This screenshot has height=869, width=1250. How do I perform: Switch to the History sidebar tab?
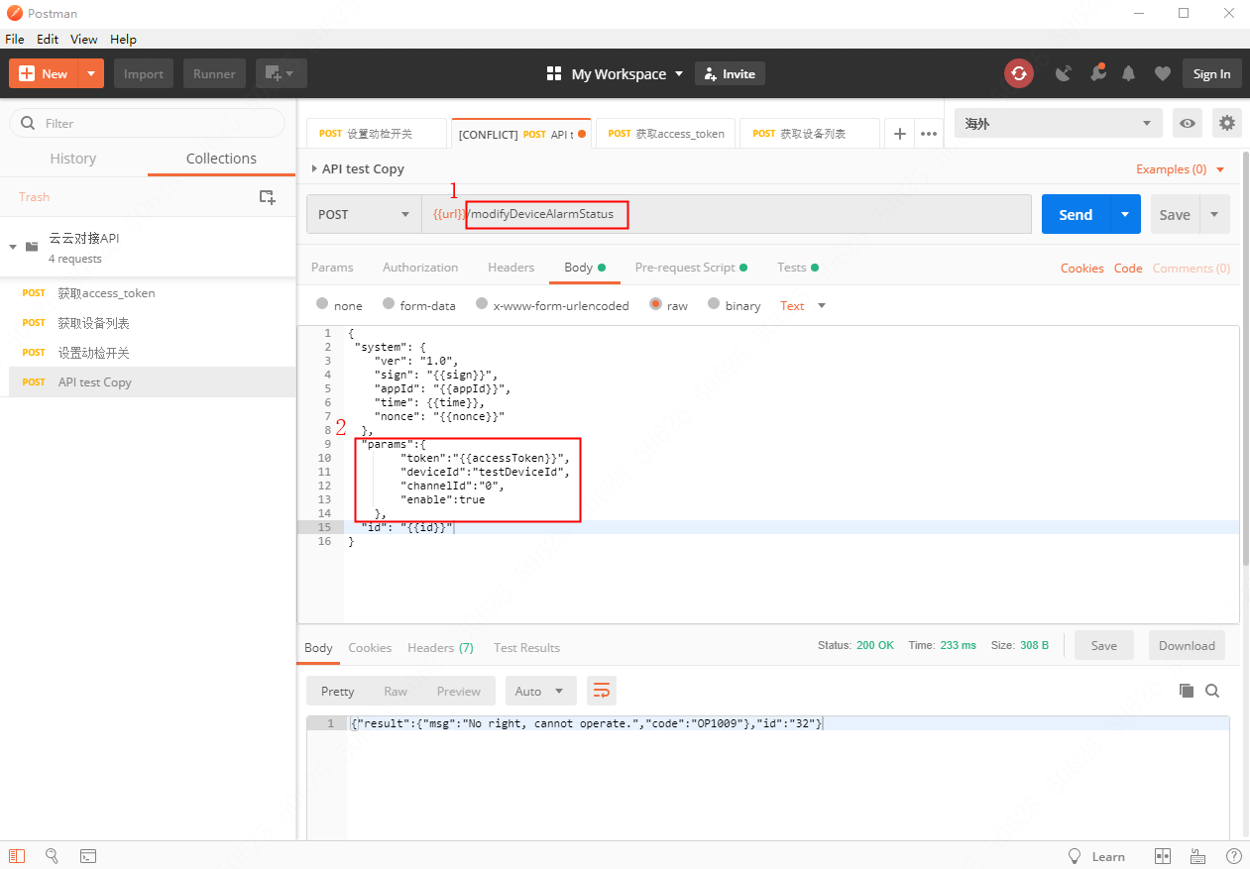tap(73, 159)
